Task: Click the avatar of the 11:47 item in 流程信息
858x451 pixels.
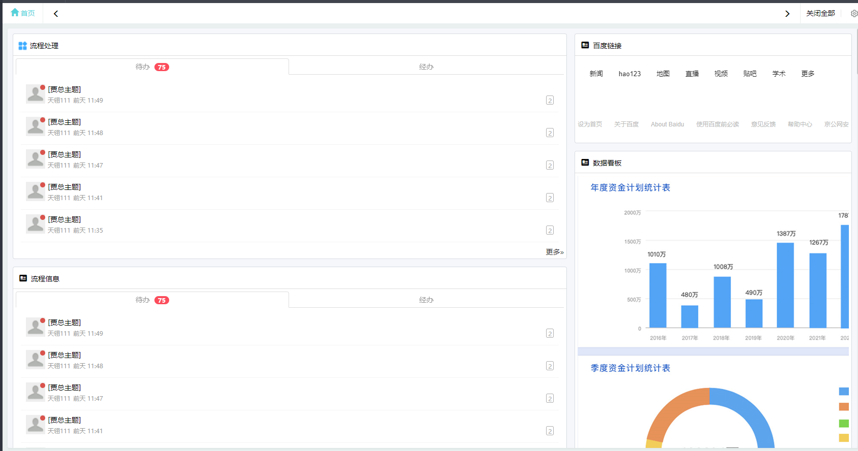Action: click(x=35, y=392)
